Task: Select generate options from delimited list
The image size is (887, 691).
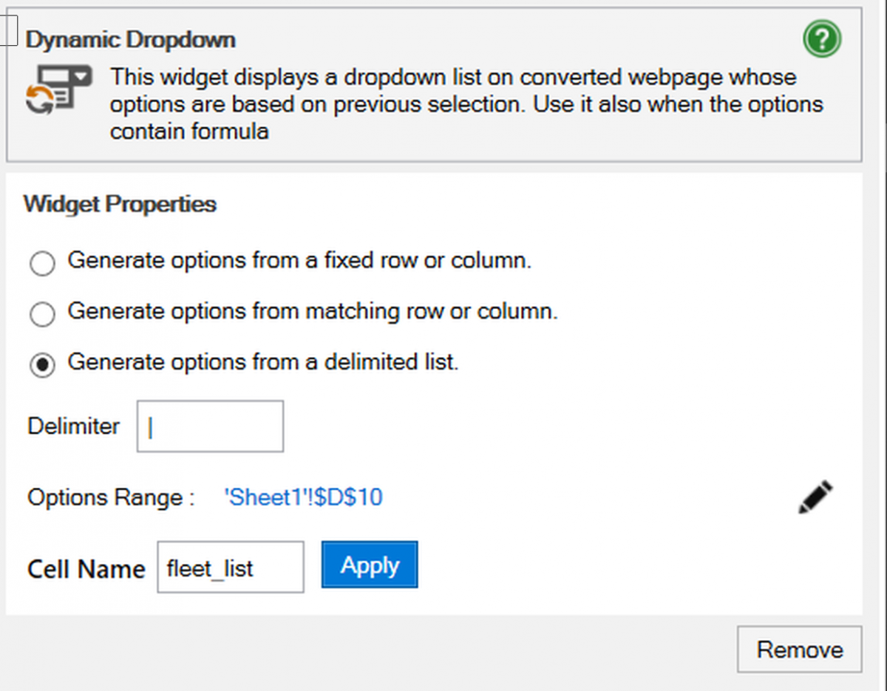Action: 42,364
